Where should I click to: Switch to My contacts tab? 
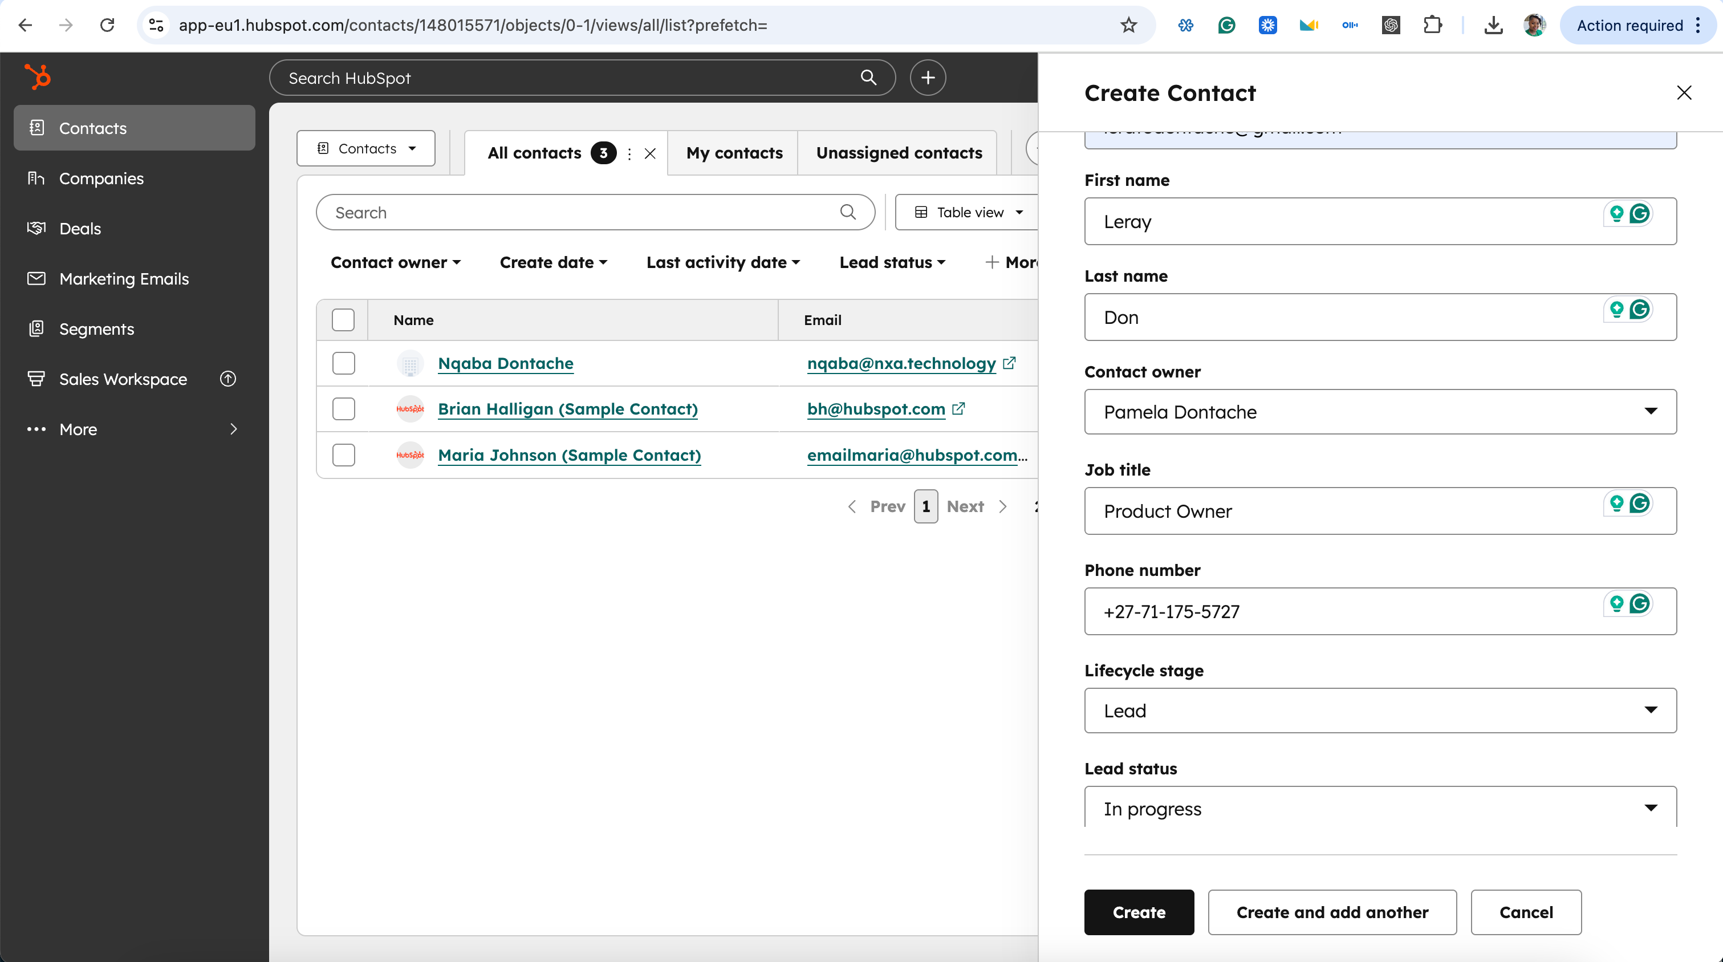[734, 152]
